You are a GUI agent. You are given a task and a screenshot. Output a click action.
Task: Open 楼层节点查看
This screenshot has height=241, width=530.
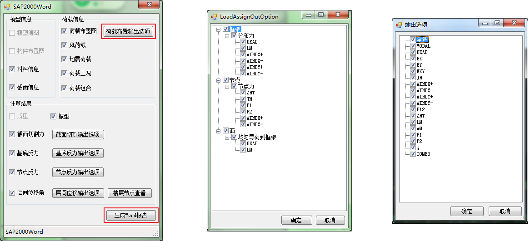[130, 193]
